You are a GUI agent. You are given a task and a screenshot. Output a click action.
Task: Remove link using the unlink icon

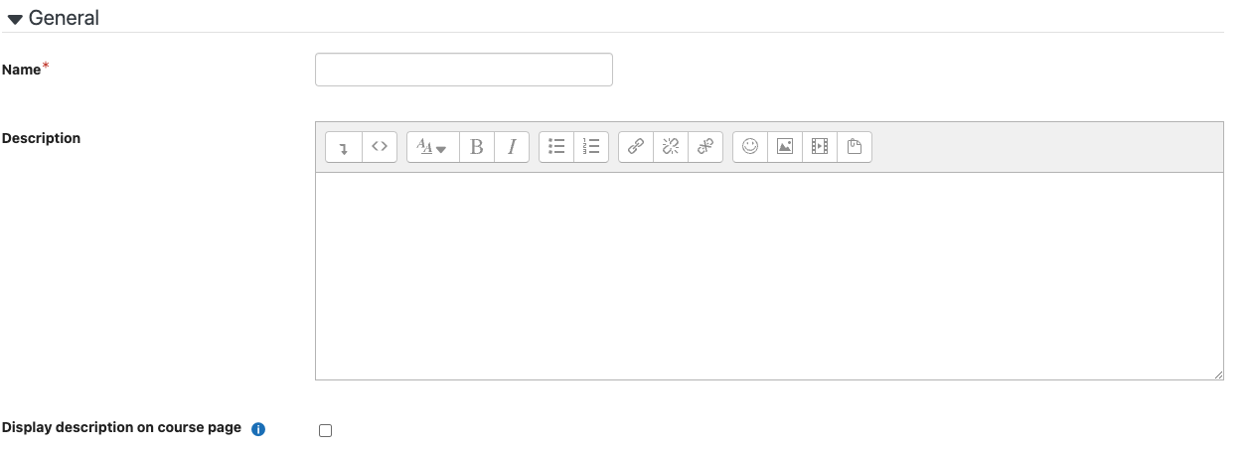click(671, 147)
